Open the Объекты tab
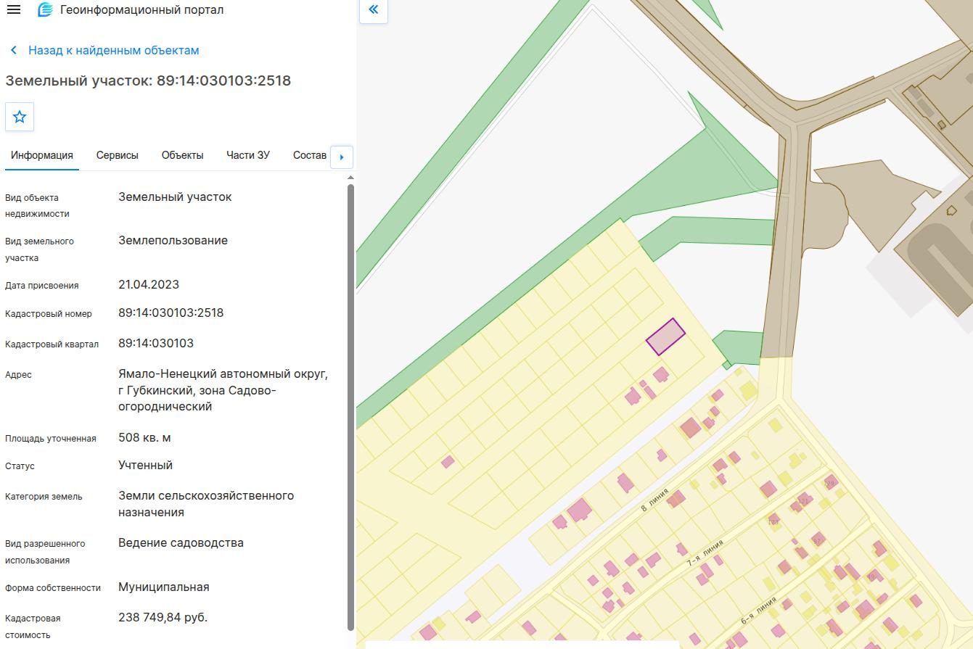The width and height of the screenshot is (973, 649). click(183, 155)
